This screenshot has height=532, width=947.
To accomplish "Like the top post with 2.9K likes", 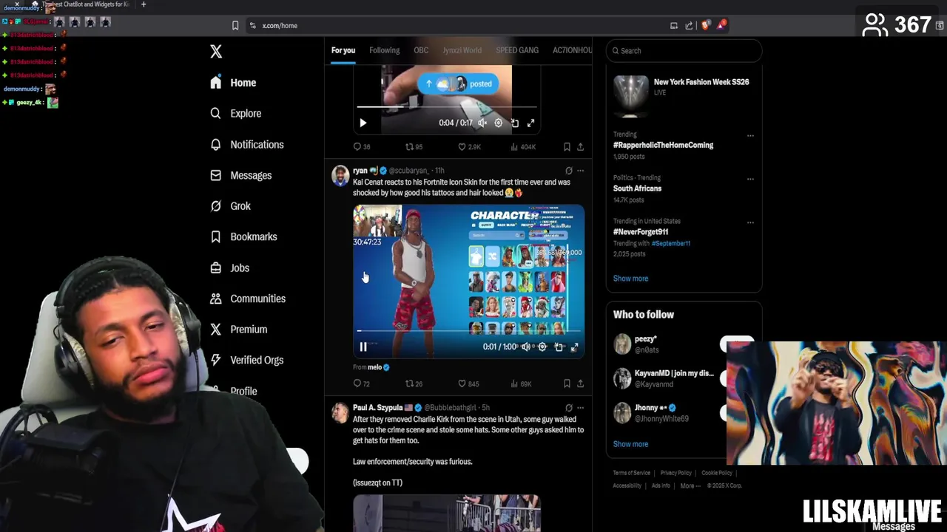I will click(x=469, y=147).
